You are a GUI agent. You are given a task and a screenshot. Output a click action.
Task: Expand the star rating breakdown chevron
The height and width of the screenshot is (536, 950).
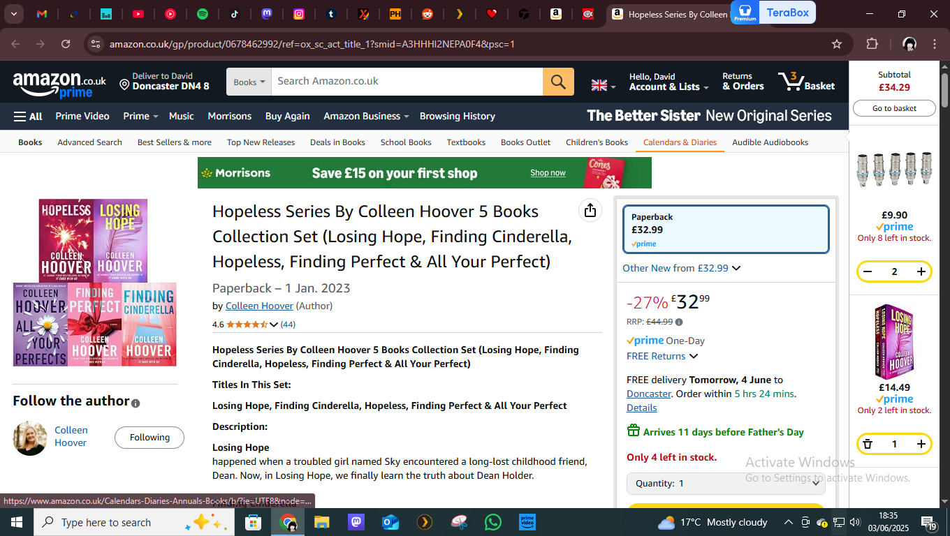[274, 325]
